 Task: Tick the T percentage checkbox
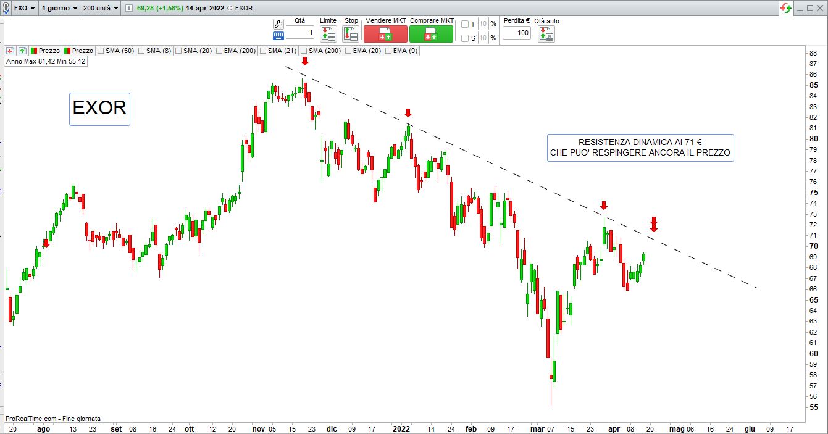click(465, 24)
